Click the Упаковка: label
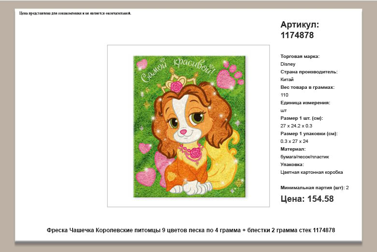This screenshot has height=252, width=377. (292, 165)
